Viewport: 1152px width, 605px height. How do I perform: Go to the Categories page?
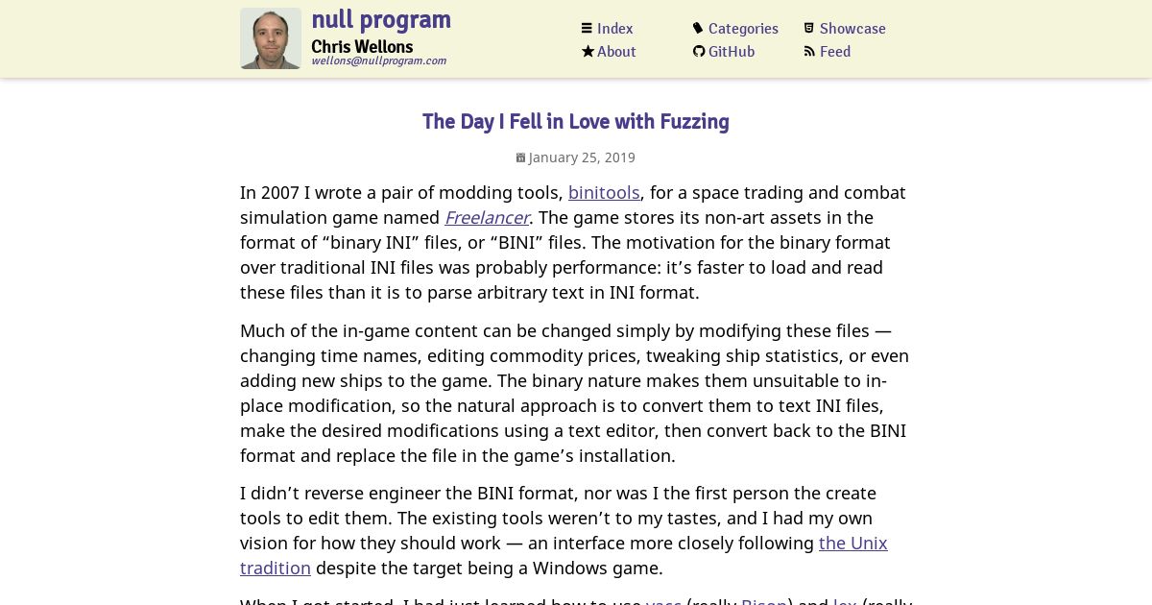coord(743,29)
